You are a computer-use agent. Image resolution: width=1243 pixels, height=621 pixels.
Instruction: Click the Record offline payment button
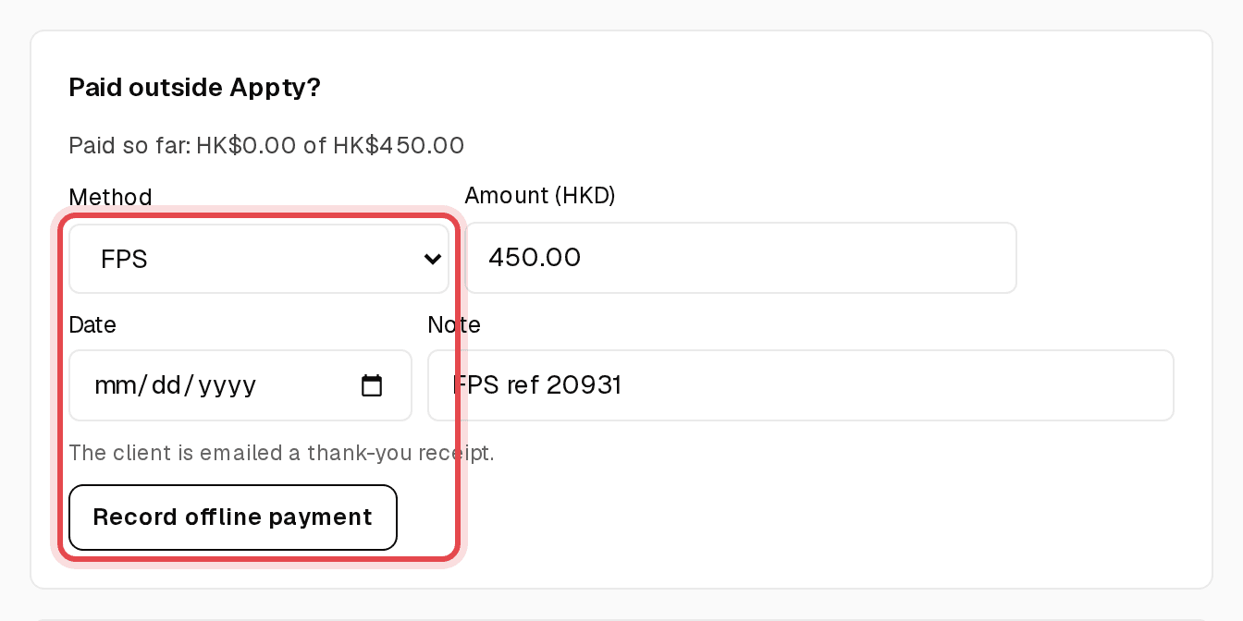[x=233, y=517]
